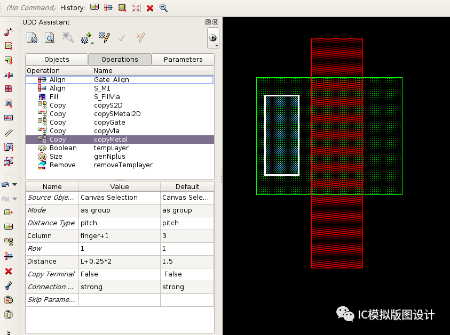Select the crossed-box instance tool
Viewport: 450px width, 335px height.
click(9, 103)
